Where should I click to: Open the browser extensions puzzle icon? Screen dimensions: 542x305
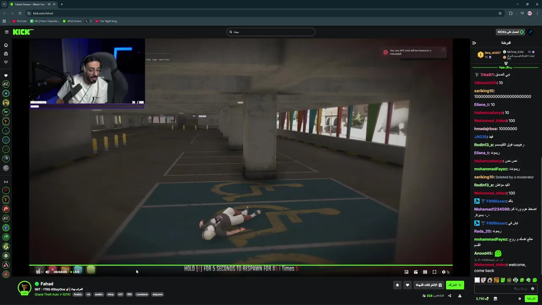pos(511,13)
